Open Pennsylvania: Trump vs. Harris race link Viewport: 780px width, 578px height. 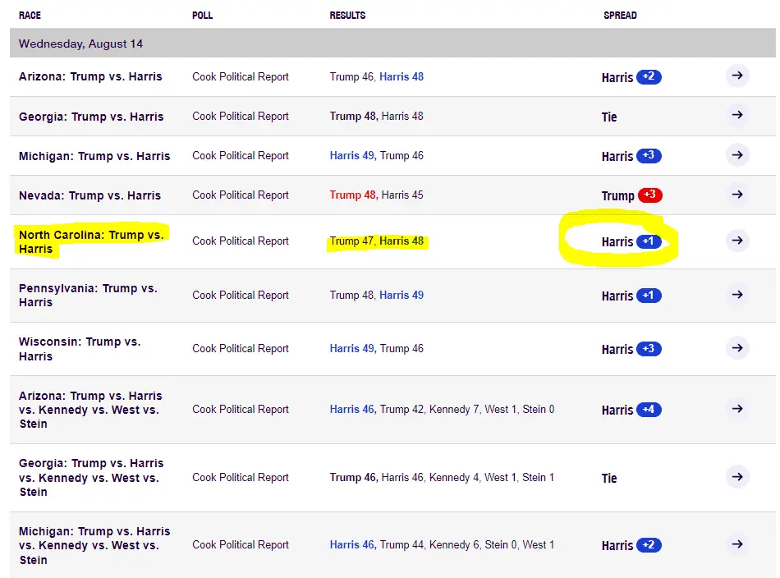pos(88,296)
